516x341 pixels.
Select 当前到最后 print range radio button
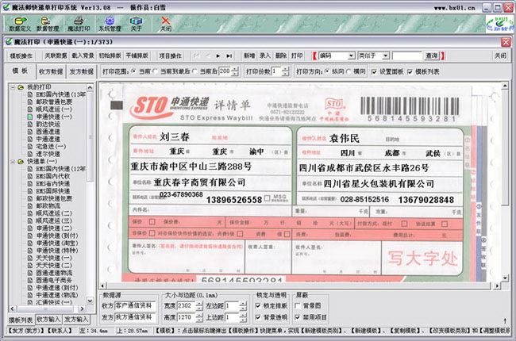point(156,71)
